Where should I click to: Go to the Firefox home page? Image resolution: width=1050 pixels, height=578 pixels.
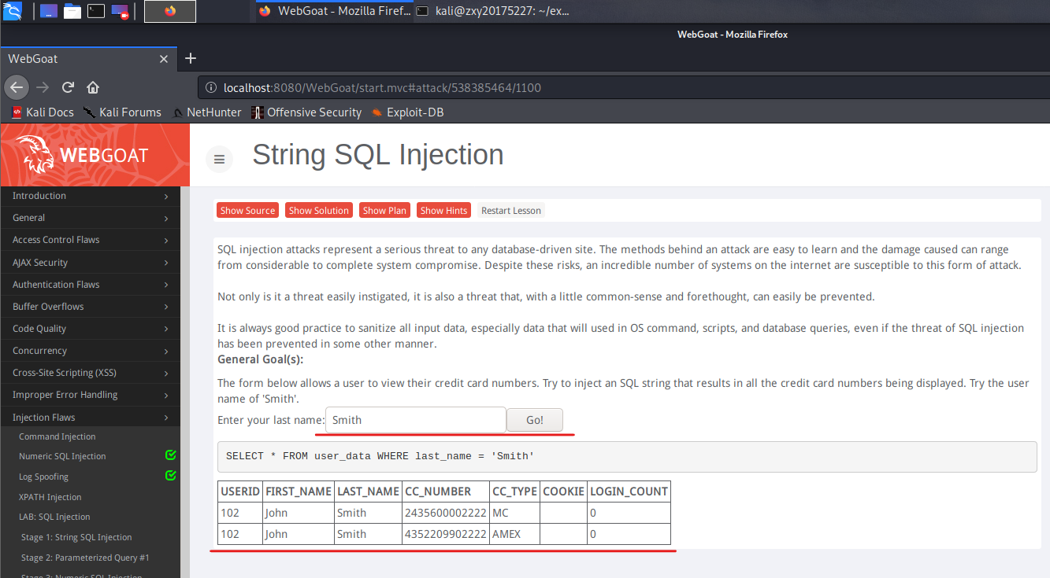click(93, 87)
